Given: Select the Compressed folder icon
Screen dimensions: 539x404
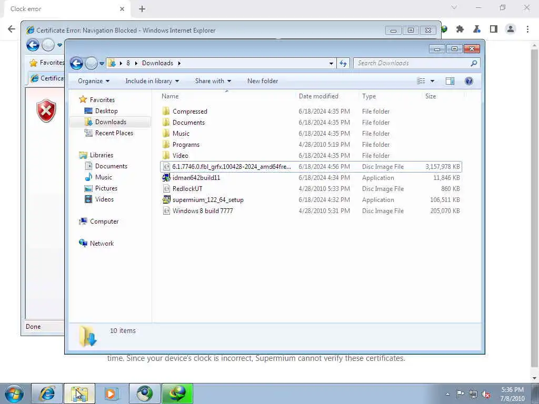Looking at the screenshot, I should tap(166, 112).
